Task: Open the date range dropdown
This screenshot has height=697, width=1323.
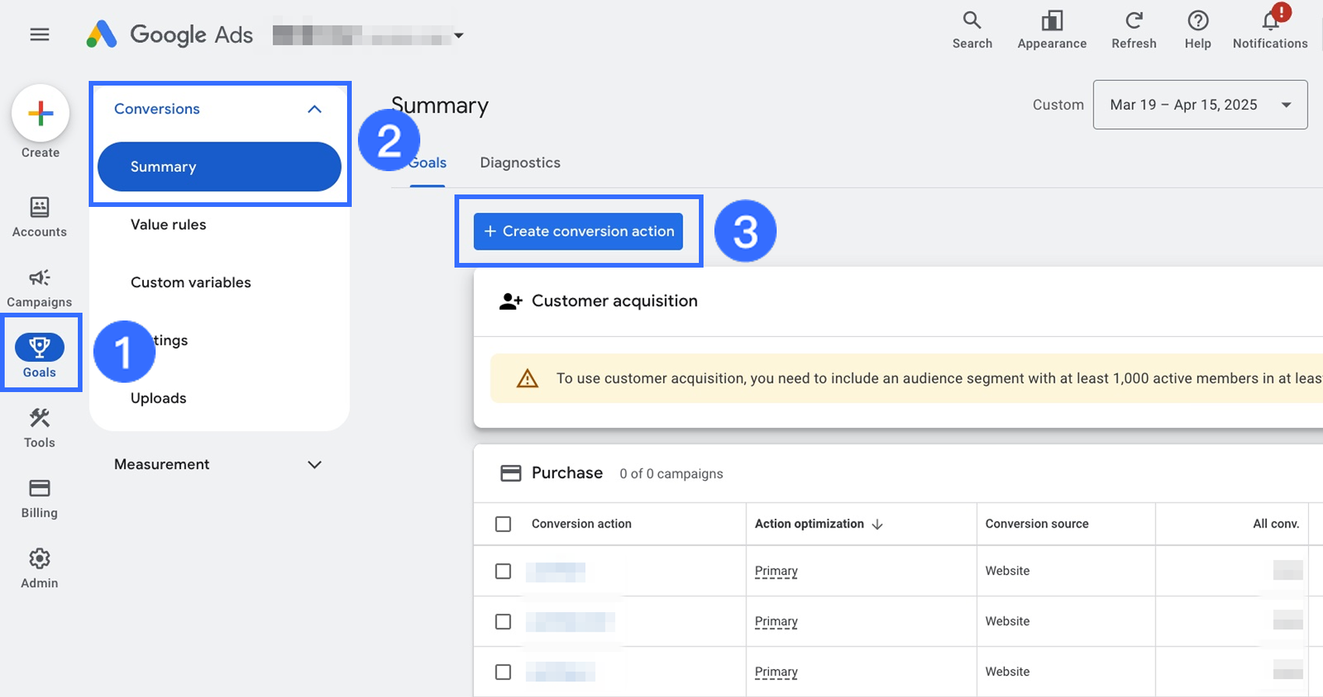Action: tap(1200, 105)
